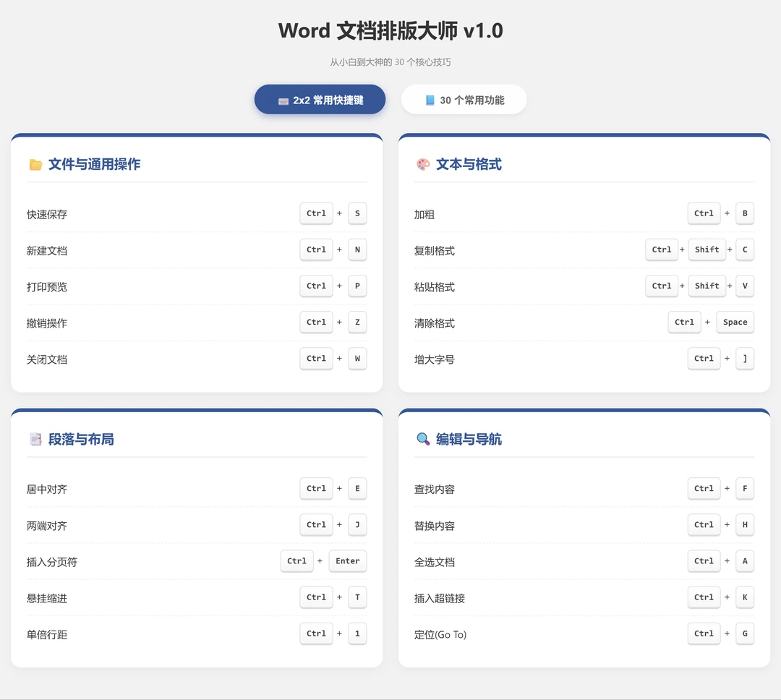Click the H keycap for 替换内容
The height and width of the screenshot is (700, 781).
tap(745, 524)
